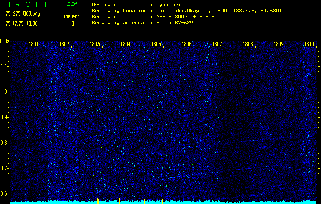Click the 0.8 frequency axis label
Viewport: 321px width, 204px height.
[x=5, y=143]
